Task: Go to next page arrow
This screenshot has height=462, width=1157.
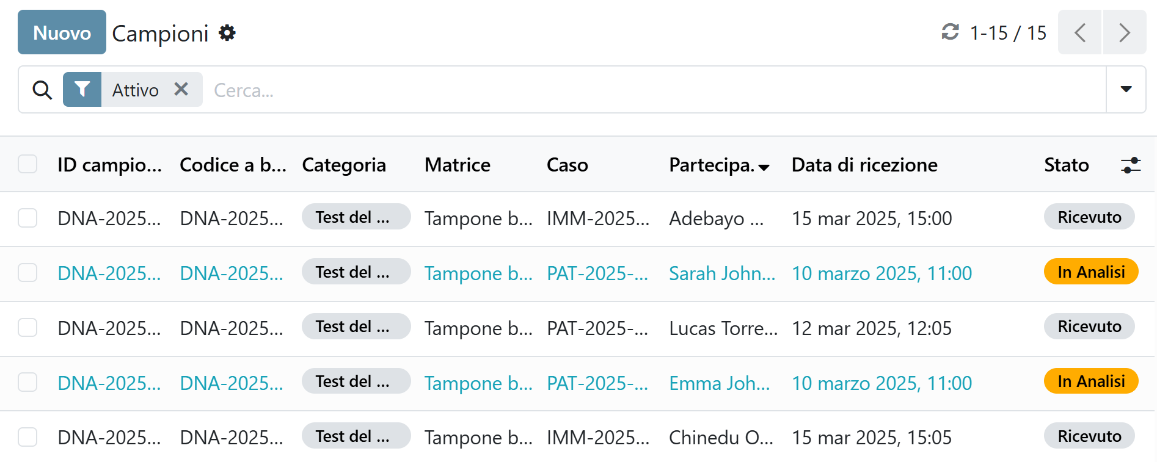Action: 1124,32
